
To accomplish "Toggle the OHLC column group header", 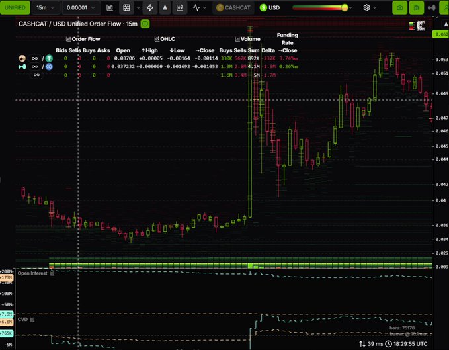I will pyautogui.click(x=165, y=39).
